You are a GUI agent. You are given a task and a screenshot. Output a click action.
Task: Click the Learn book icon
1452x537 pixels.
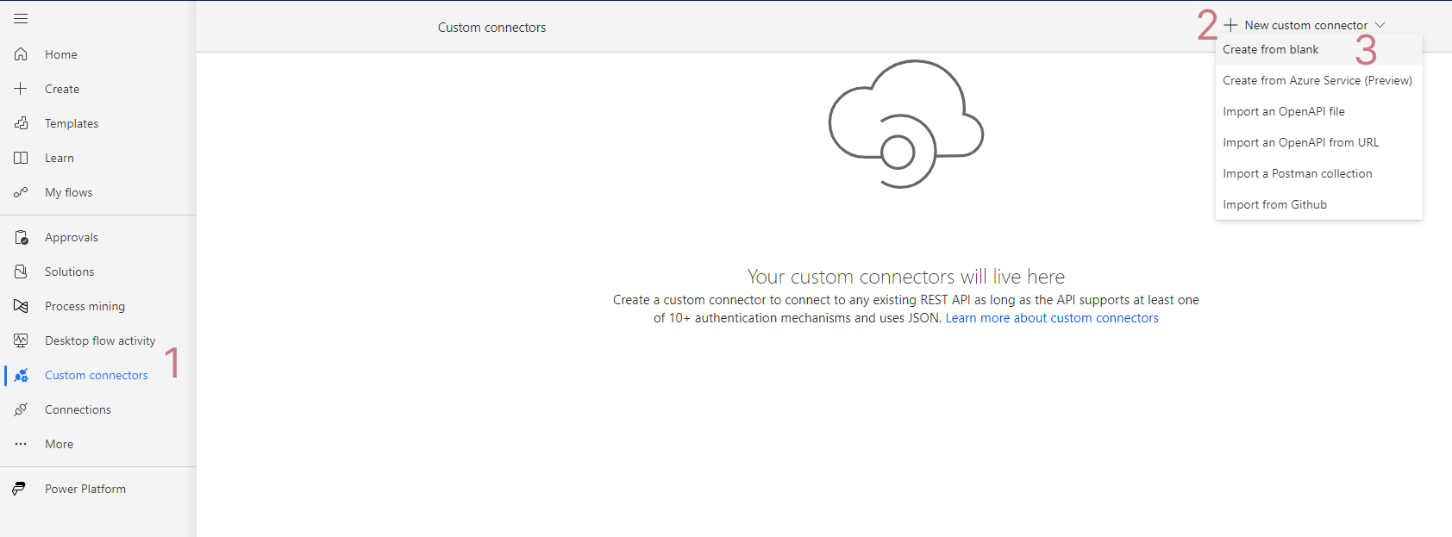(x=21, y=158)
